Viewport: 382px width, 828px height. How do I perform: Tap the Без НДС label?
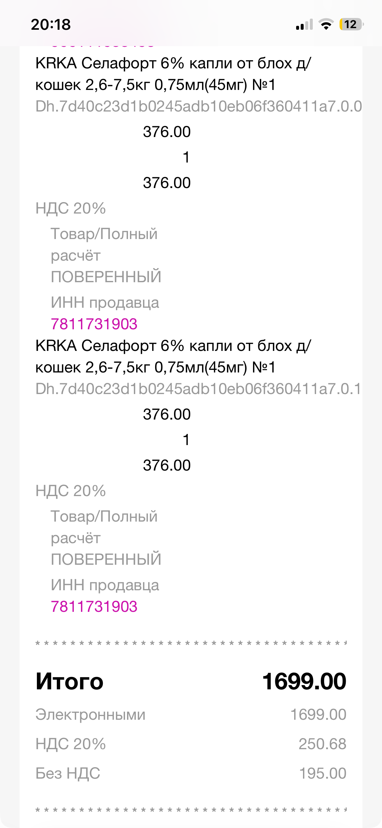tap(68, 773)
